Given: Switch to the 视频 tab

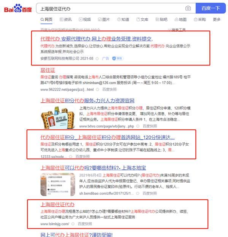Looking at the screenshot, I should 85,19.
